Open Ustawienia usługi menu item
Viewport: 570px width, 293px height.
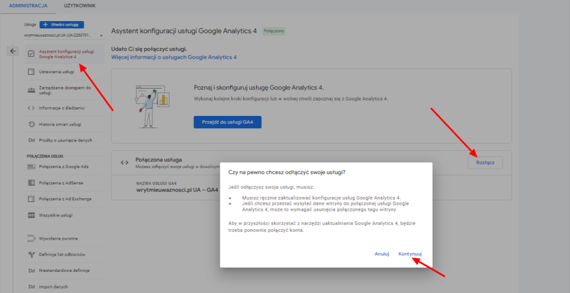point(57,72)
